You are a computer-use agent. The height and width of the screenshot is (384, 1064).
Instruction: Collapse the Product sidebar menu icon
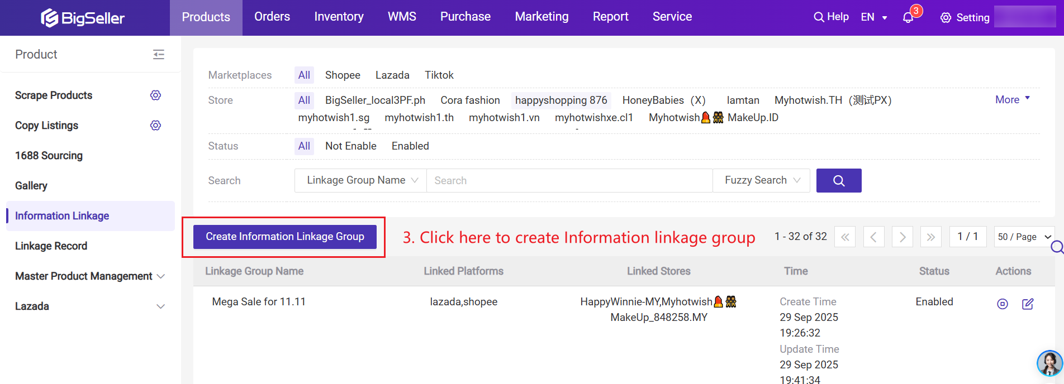click(159, 54)
